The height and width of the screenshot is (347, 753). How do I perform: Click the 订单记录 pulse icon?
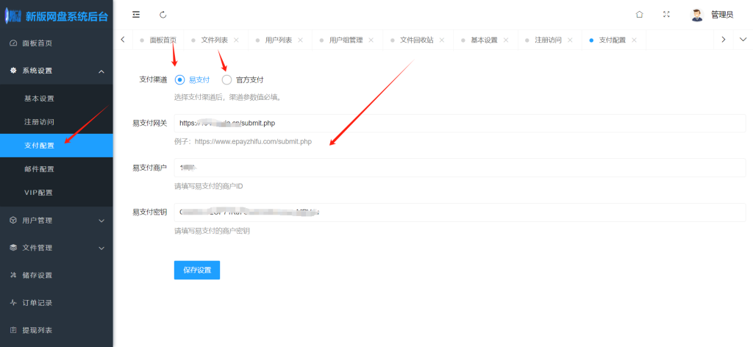pyautogui.click(x=13, y=303)
